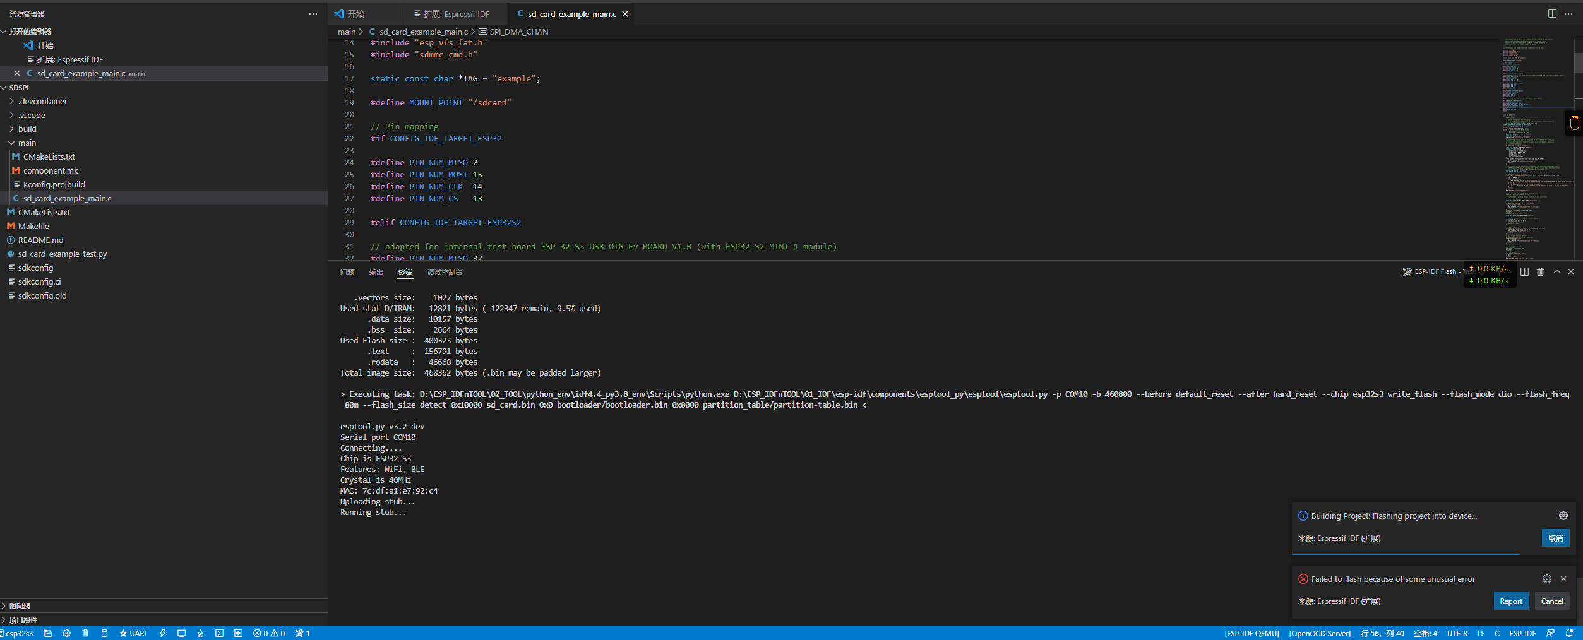Expand the .devcontainer folder
Screen dimensions: 1583x640
(164, 101)
